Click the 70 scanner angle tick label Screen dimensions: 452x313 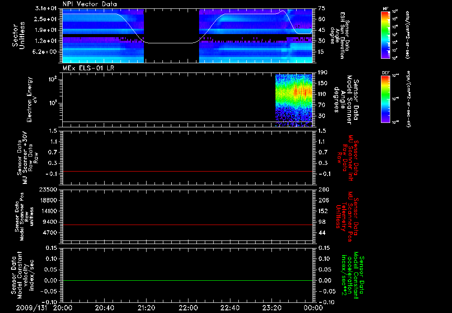pyautogui.click(x=322, y=105)
